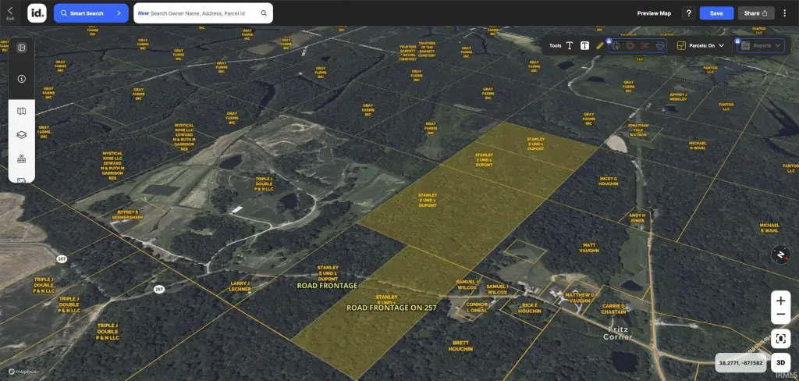This screenshot has width=799, height=381.
Task: Click the fit-to-extent frame icon
Action: tap(780, 338)
